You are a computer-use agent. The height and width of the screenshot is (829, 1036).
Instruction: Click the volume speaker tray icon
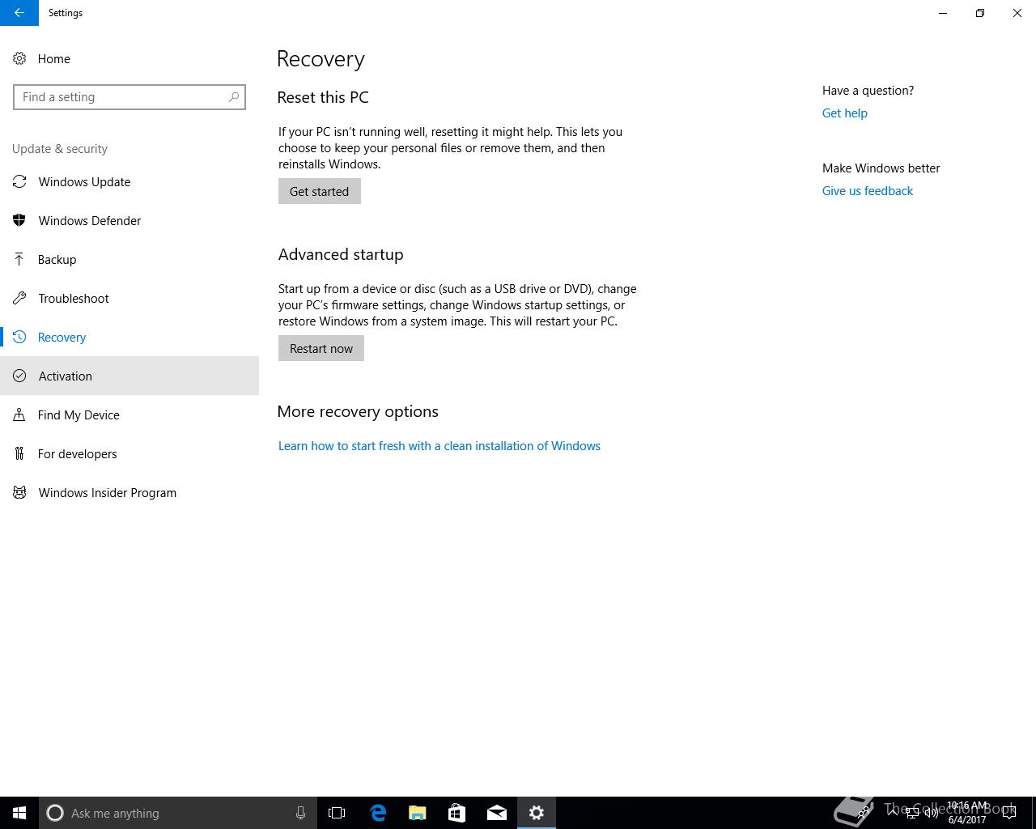click(931, 813)
